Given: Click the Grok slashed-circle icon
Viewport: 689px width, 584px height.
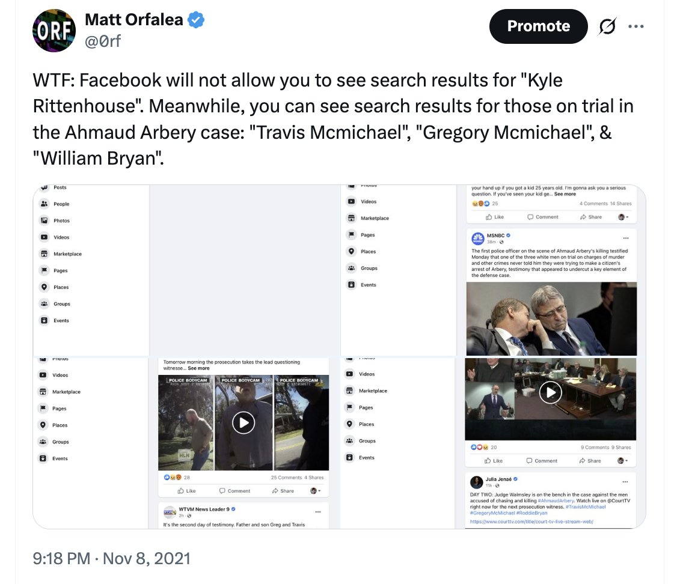Looking at the screenshot, I should (x=607, y=26).
